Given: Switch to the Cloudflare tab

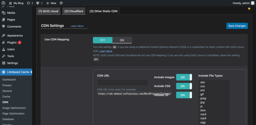Looking at the screenshot, I should point(74,11).
